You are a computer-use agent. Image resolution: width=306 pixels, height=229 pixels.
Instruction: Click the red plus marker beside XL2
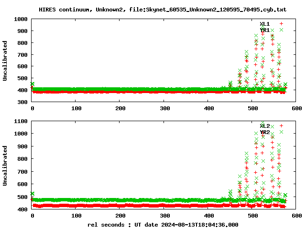(x=281, y=126)
